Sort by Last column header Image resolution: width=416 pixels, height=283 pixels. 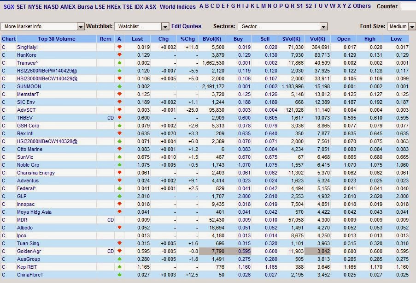point(137,39)
